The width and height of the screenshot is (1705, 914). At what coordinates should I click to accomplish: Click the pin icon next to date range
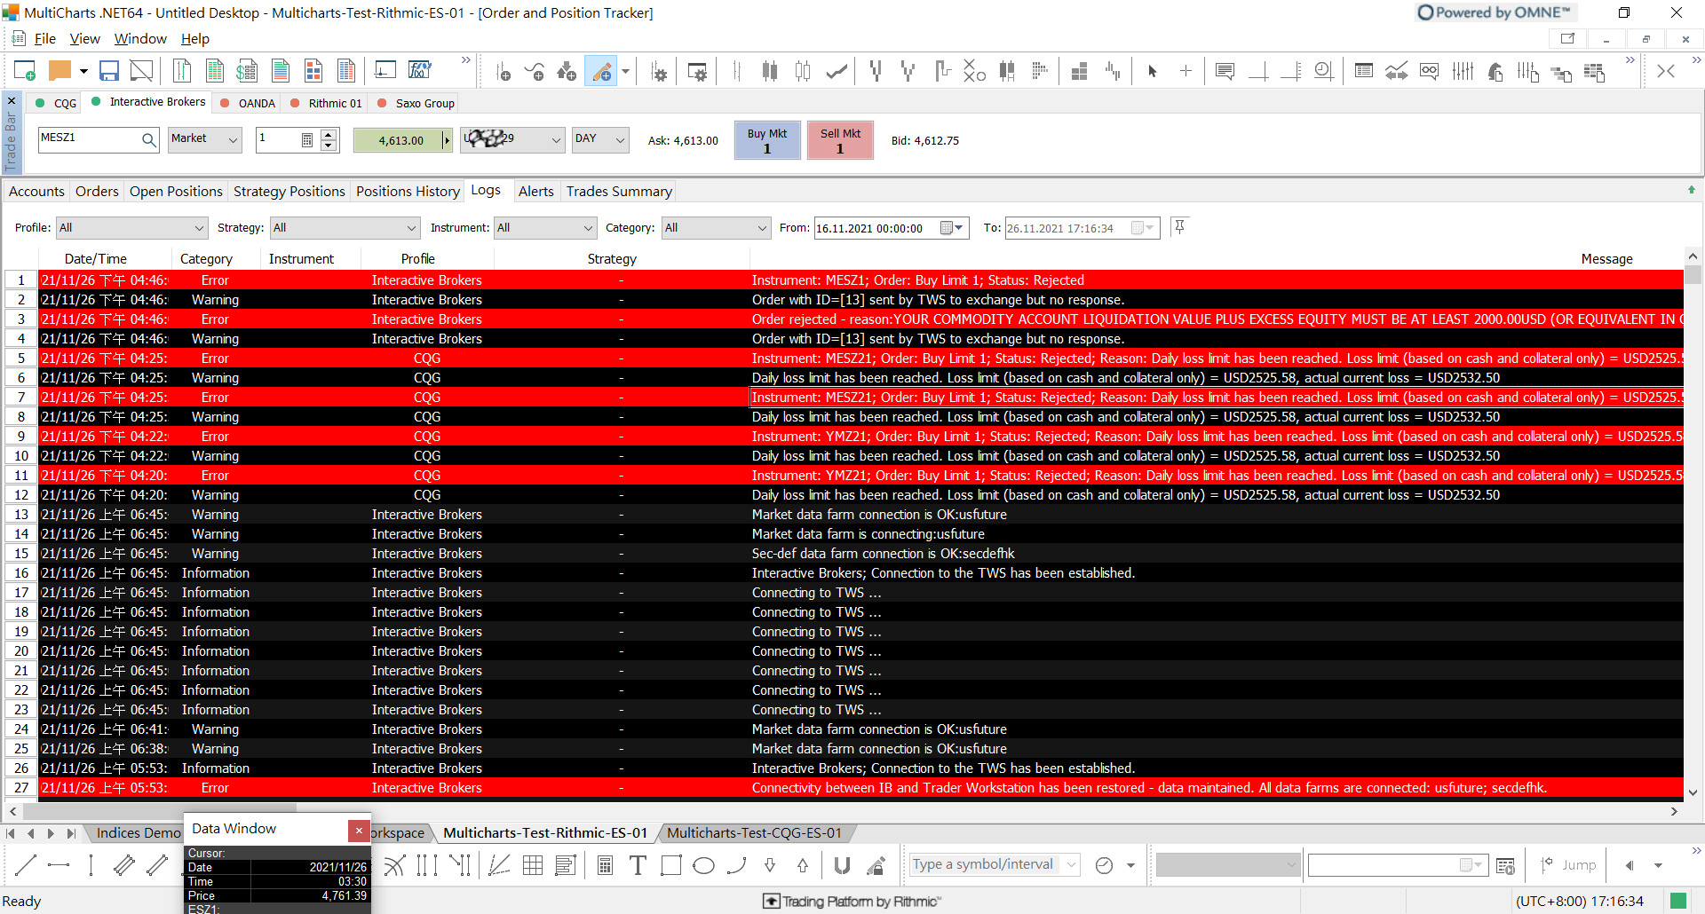click(1179, 227)
